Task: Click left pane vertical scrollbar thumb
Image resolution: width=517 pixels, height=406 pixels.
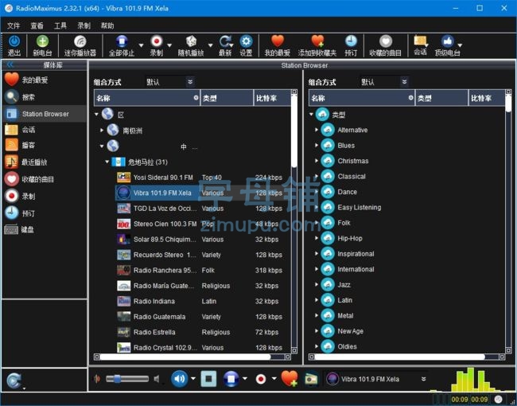Action: click(x=294, y=131)
